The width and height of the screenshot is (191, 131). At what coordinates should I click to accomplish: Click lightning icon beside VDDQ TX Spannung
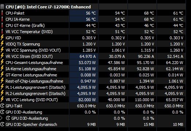(x=2, y=44)
